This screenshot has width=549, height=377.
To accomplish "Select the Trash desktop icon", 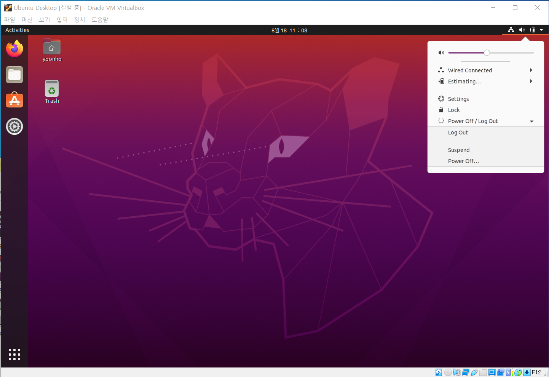I will click(x=52, y=92).
